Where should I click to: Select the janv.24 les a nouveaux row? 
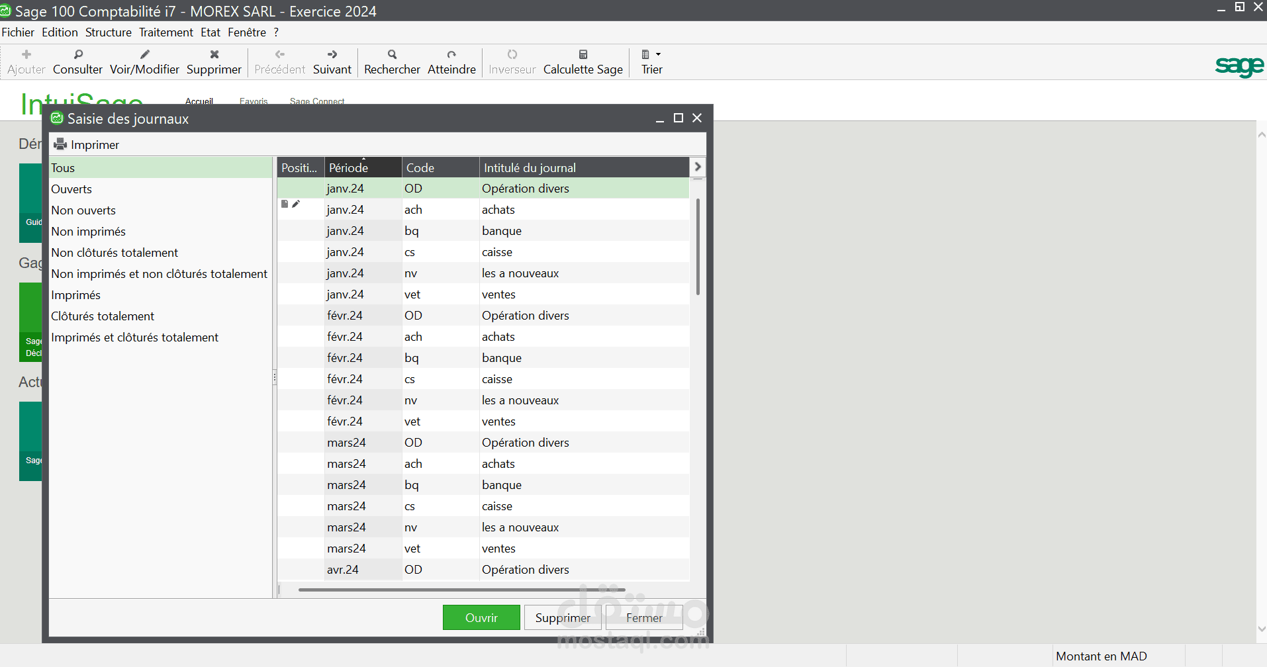coord(483,273)
